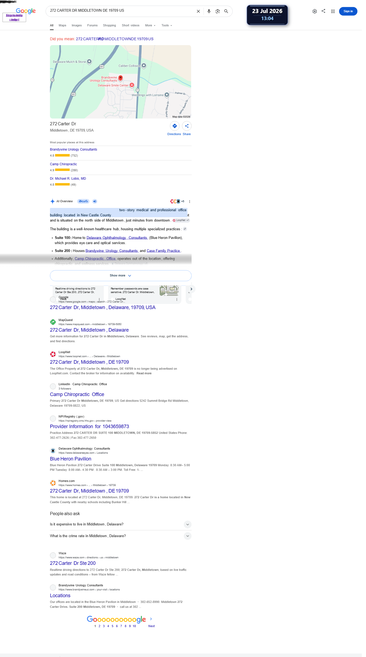Click Case Family Practice inline link

[164, 251]
